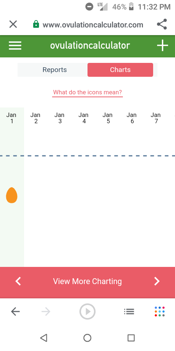Open the hamburger menu in green header
The image size is (175, 351).
[15, 46]
